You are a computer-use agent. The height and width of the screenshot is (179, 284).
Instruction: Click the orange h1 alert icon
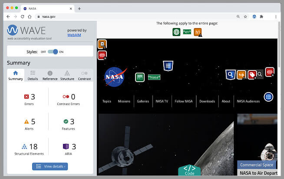click(x=198, y=32)
